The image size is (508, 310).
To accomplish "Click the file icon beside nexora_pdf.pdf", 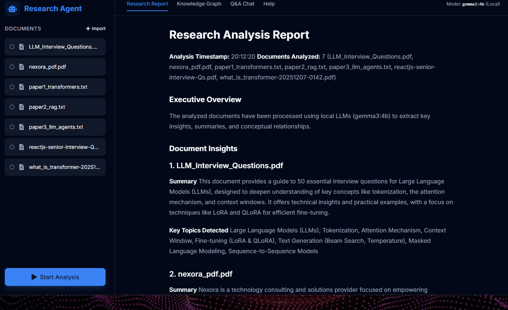I will (22, 67).
